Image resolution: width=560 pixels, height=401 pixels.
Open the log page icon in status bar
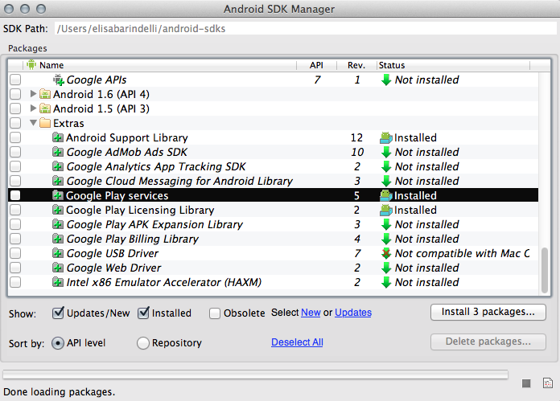pyautogui.click(x=547, y=383)
